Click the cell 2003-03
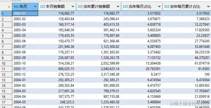 point(25,25)
